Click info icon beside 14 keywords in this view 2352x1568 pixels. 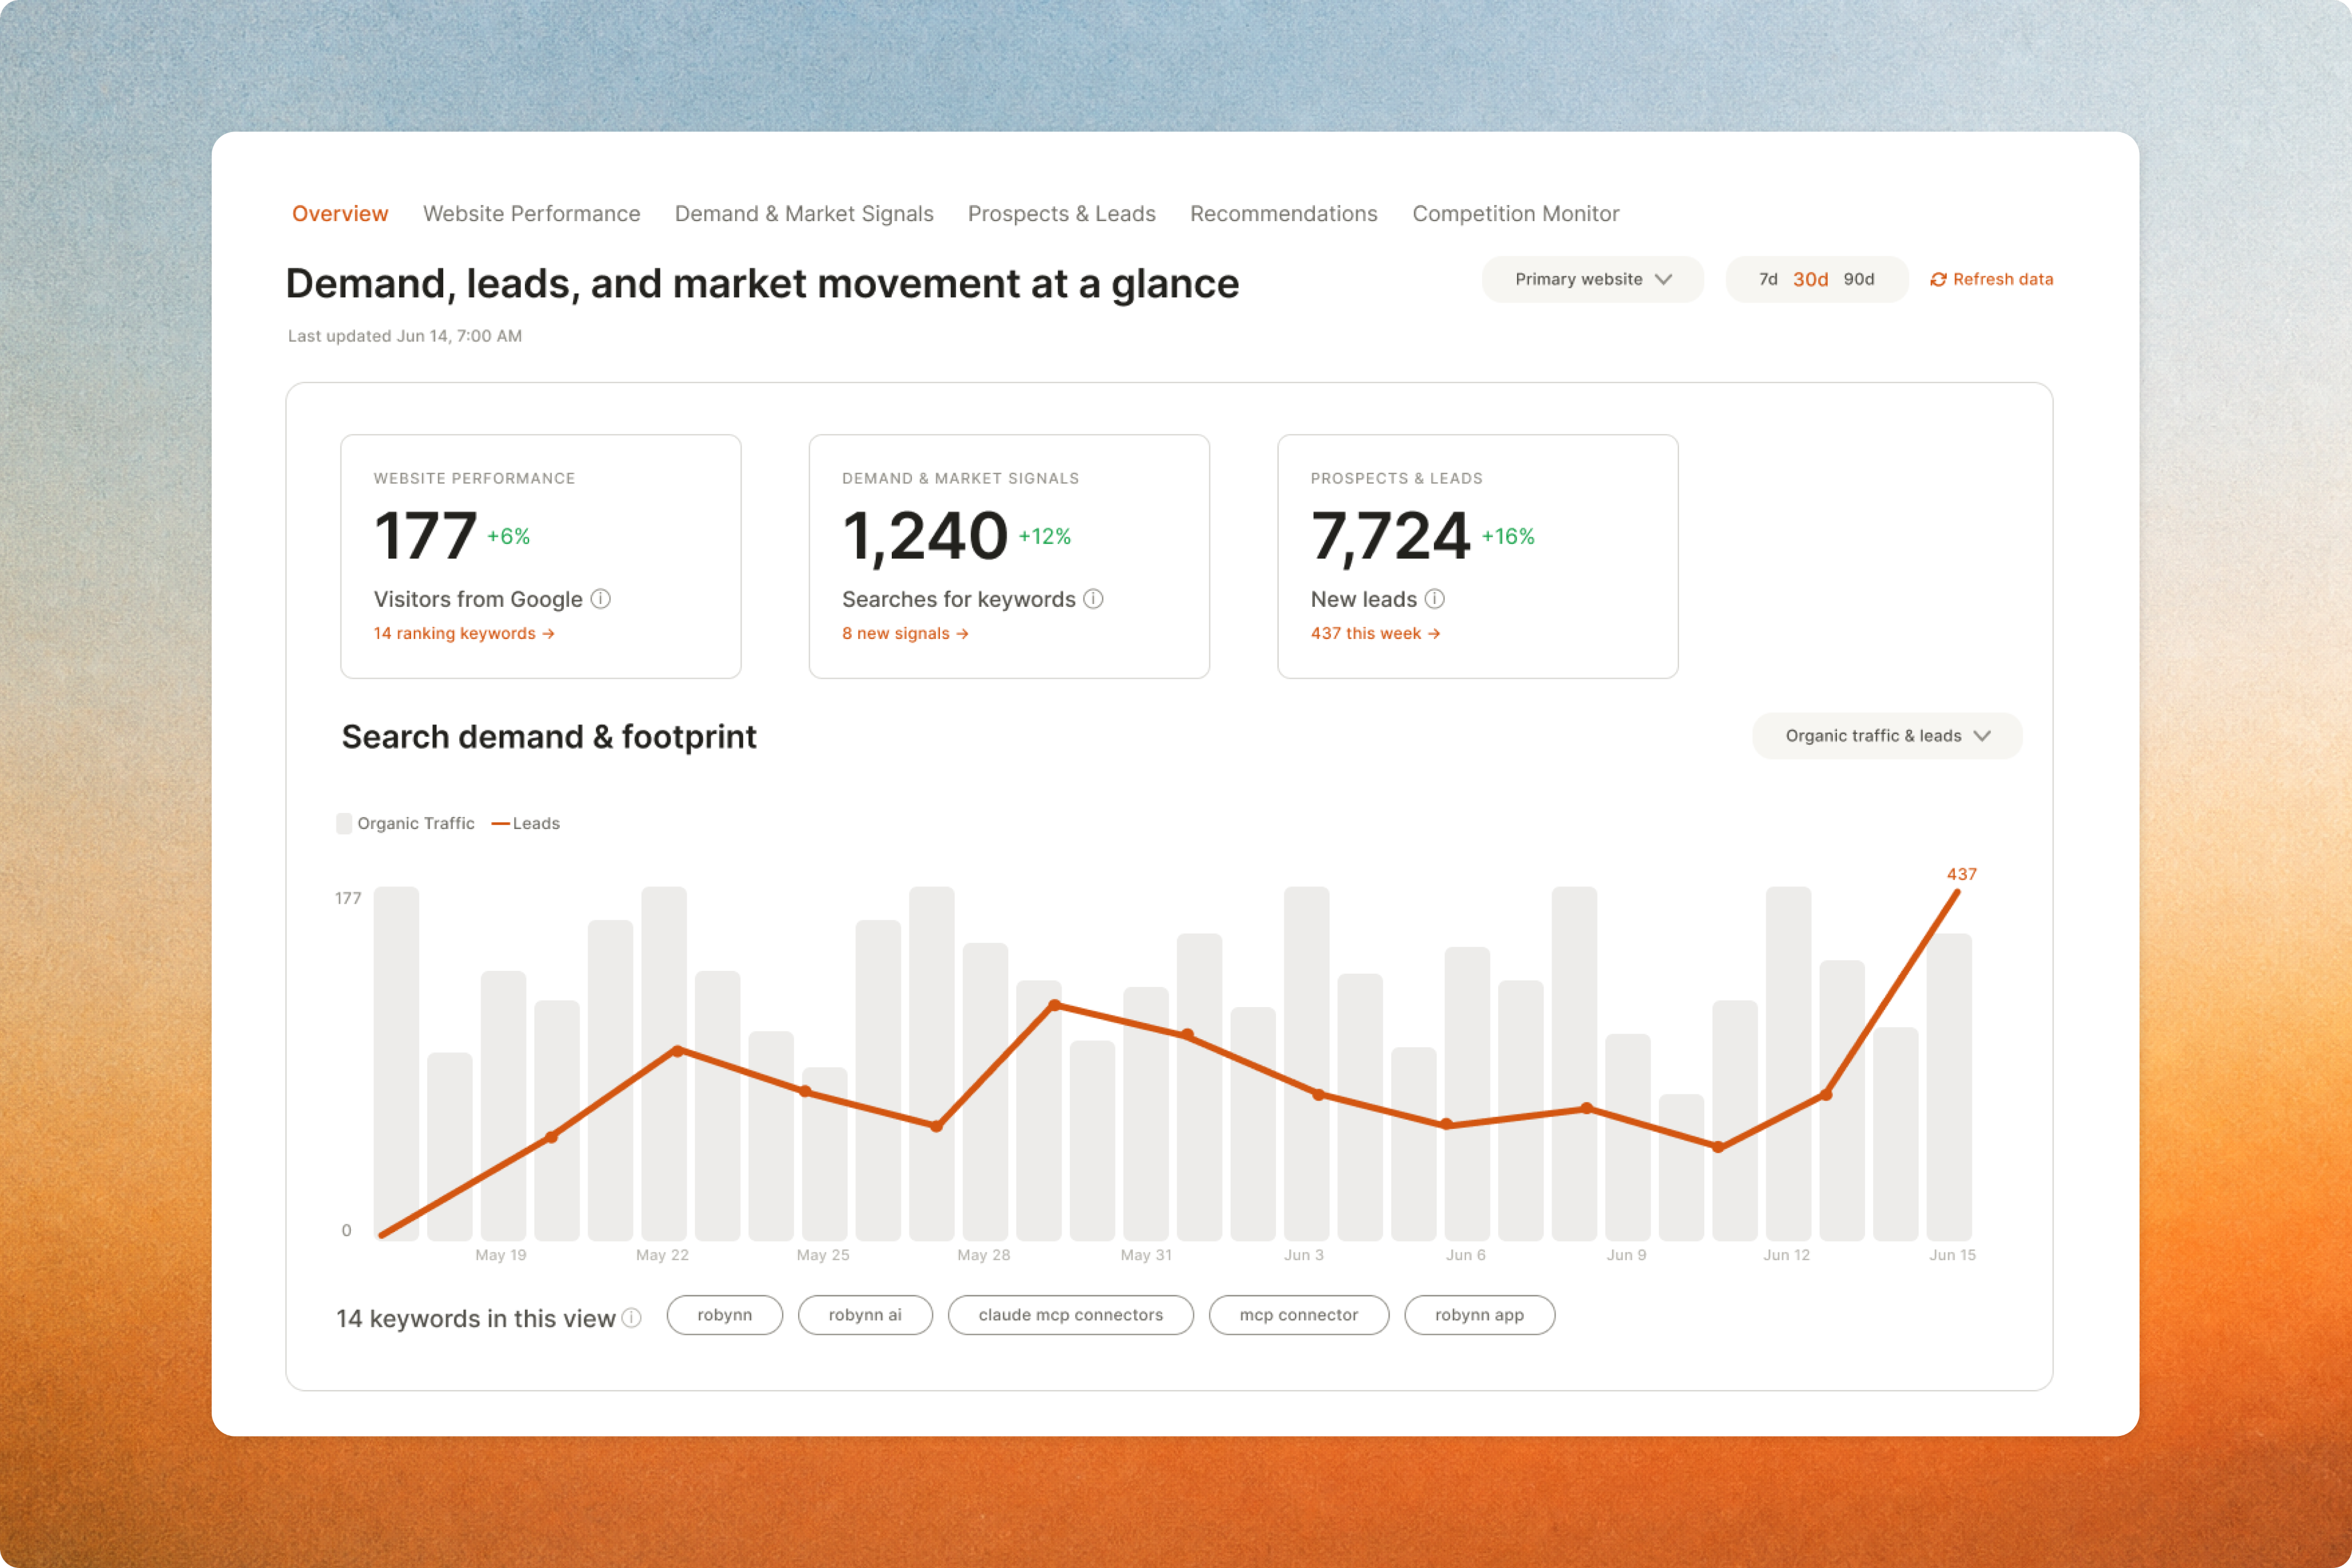pos(631,1317)
